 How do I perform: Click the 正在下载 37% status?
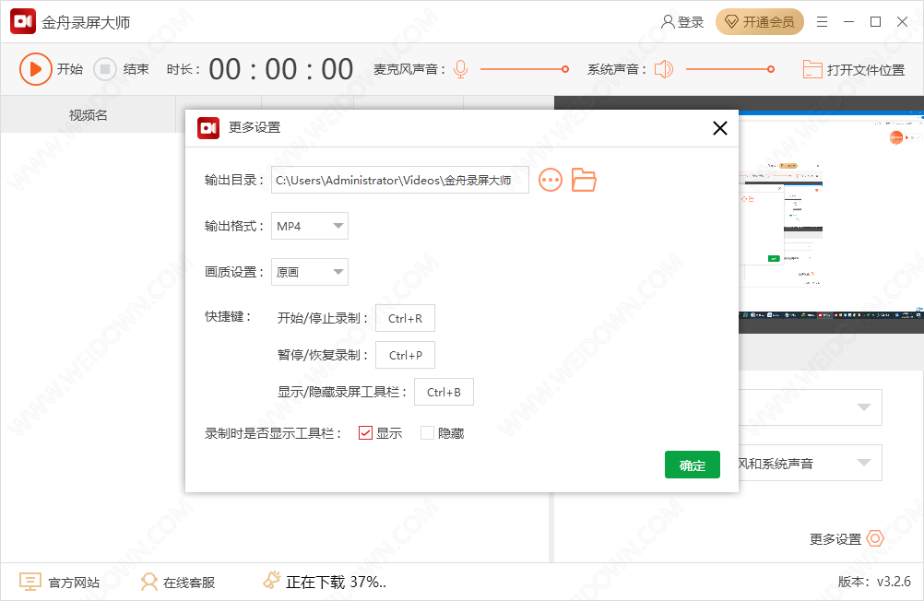click(336, 583)
